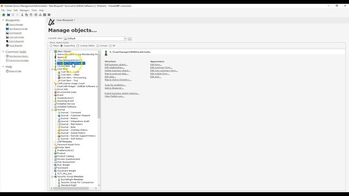Click Save Blueprint to disk link
The width and height of the screenshot is (349, 196).
19,29
